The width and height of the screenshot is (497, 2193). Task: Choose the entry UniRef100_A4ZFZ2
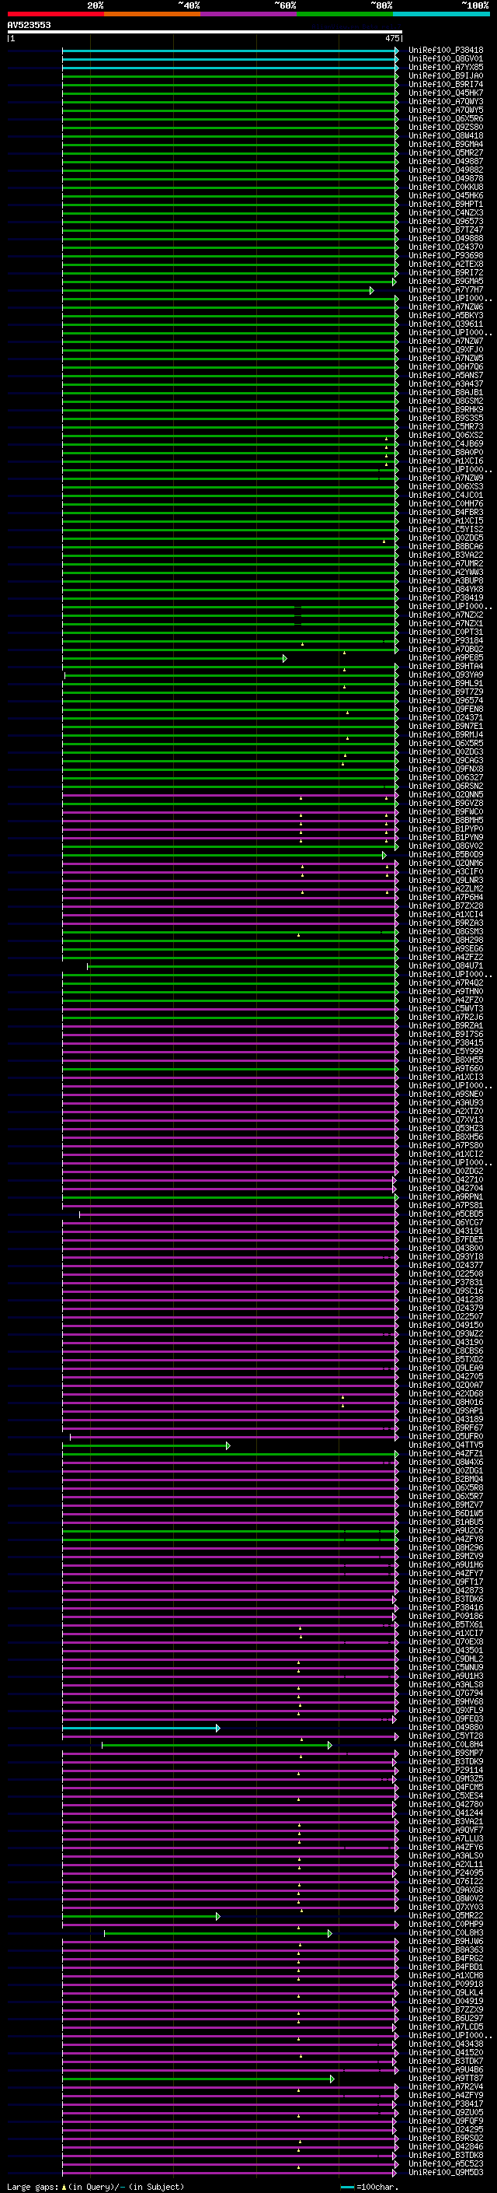[446, 957]
